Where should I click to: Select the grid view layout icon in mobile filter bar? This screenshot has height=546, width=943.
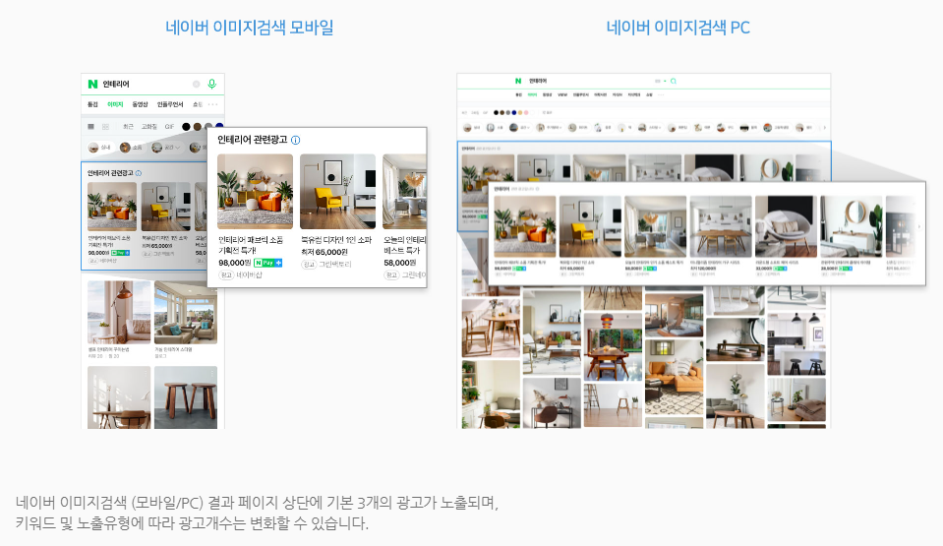105,127
